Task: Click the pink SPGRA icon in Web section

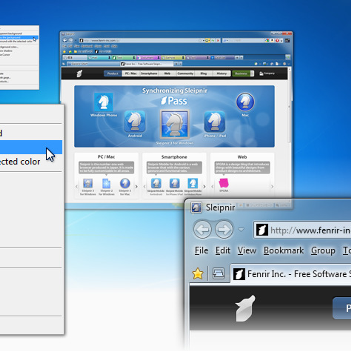Action: tap(224, 183)
